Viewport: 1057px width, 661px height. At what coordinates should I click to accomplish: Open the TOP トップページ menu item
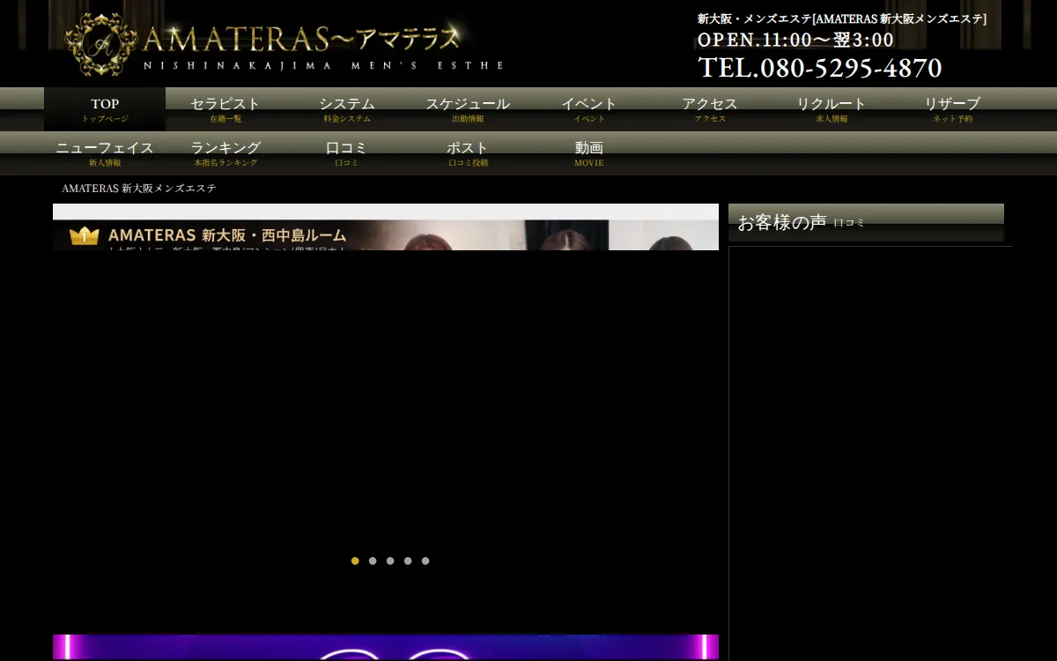pos(105,109)
